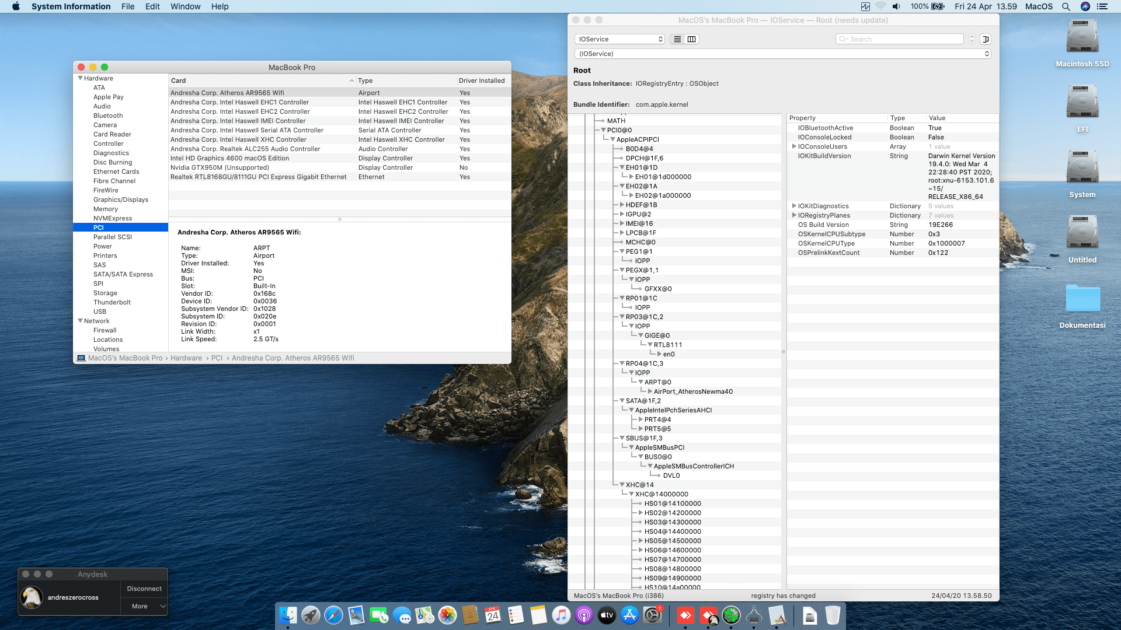Open Safari from the dock
The image size is (1121, 630).
coord(333,615)
